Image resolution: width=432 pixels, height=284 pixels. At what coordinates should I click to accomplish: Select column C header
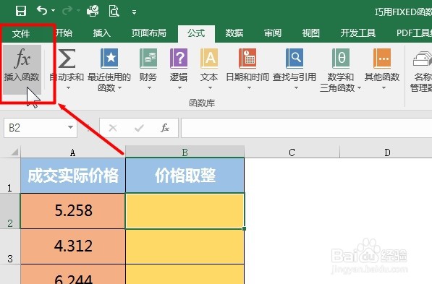292,152
